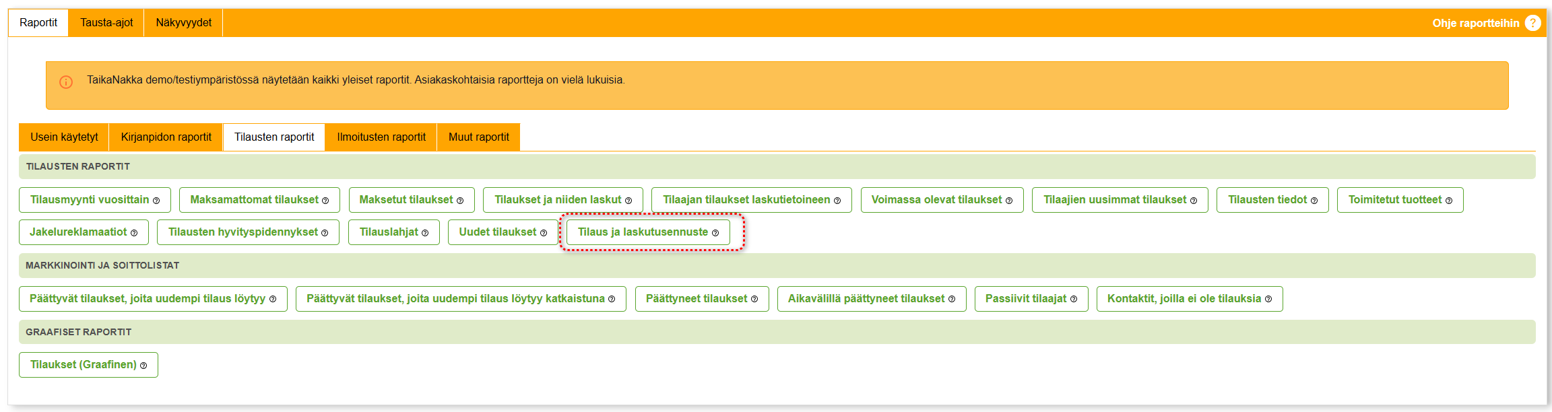The height and width of the screenshot is (412, 1552).
Task: Click the info icon in the orange notice
Action: (x=66, y=82)
